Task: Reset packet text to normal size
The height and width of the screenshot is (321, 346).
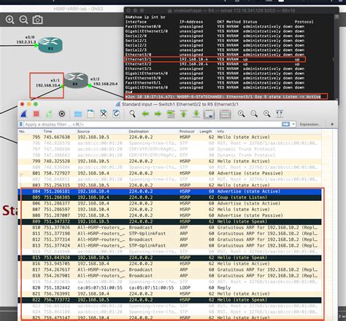Action: point(267,114)
